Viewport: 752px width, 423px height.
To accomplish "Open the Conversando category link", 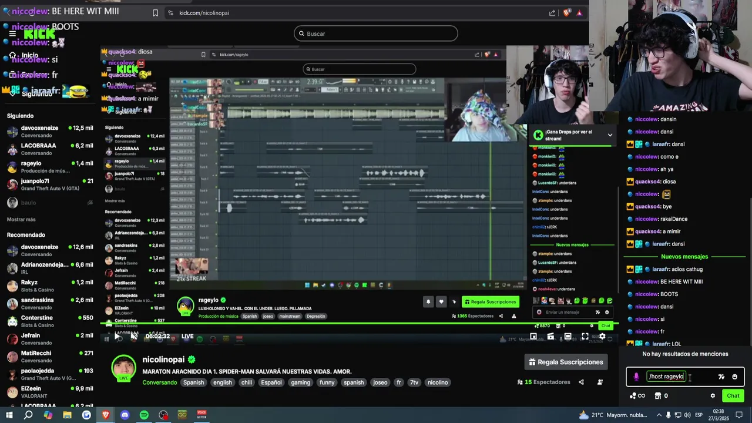I will click(x=159, y=382).
